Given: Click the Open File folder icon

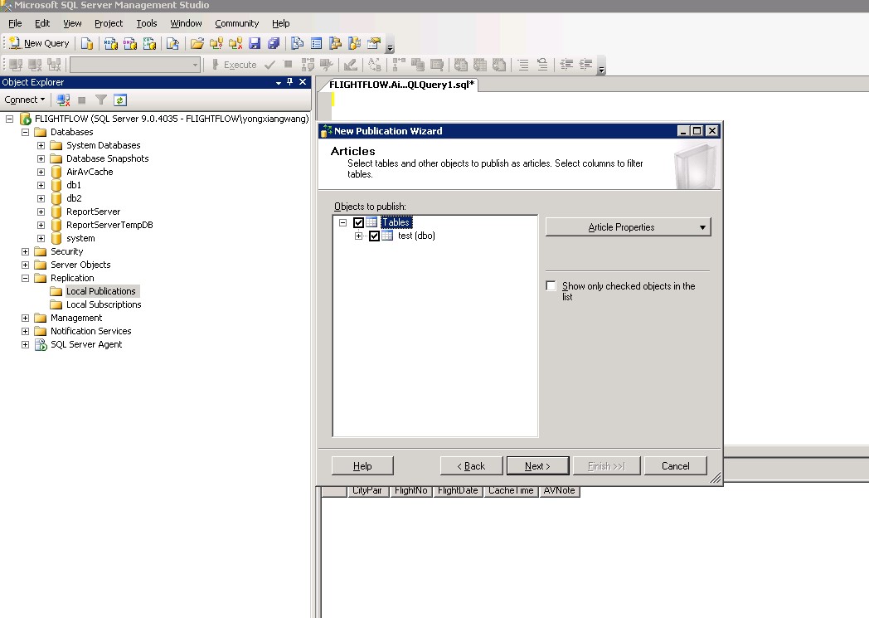Looking at the screenshot, I should 197,43.
